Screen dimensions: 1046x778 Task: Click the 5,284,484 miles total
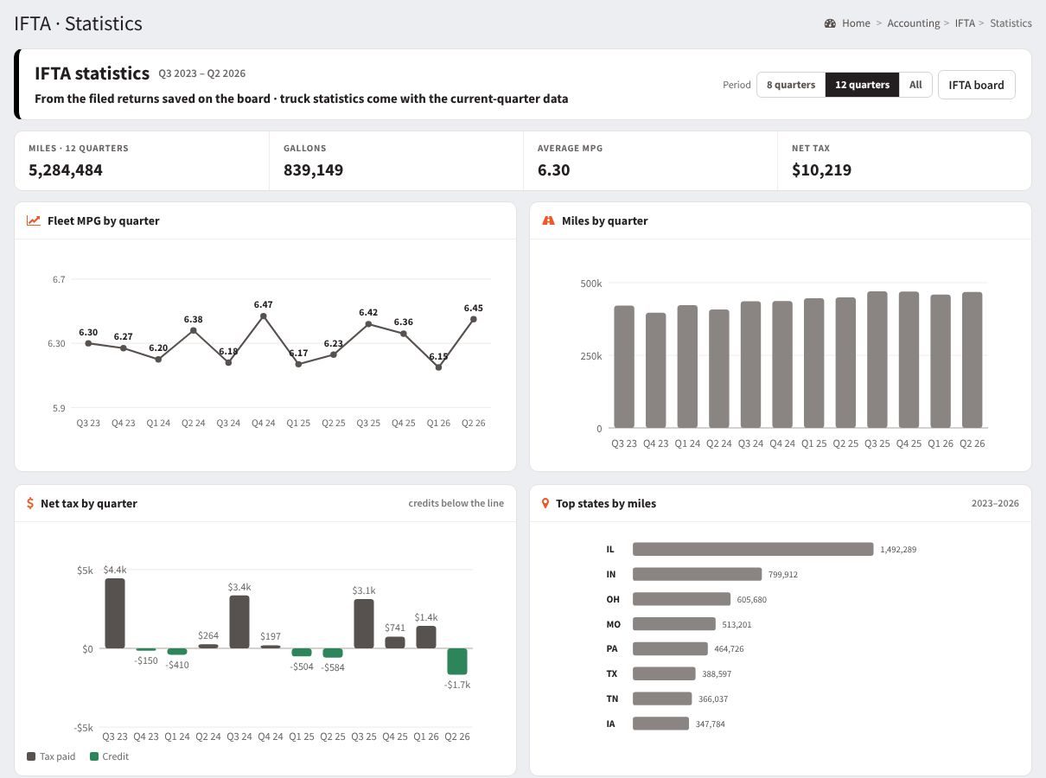tap(66, 170)
